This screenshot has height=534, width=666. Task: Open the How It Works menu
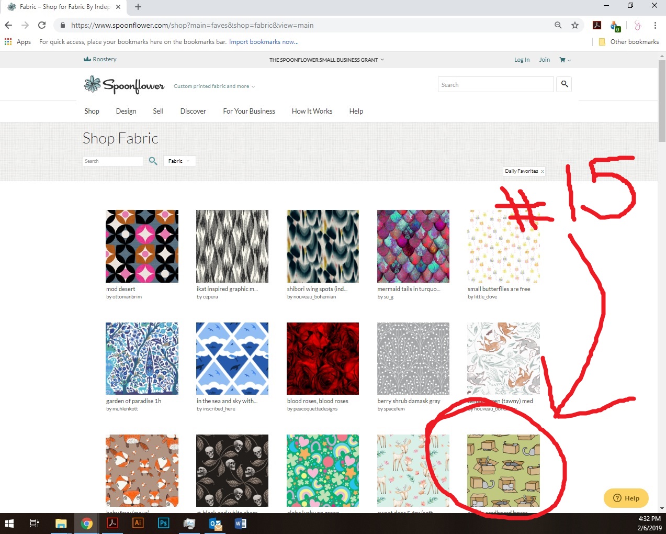312,111
